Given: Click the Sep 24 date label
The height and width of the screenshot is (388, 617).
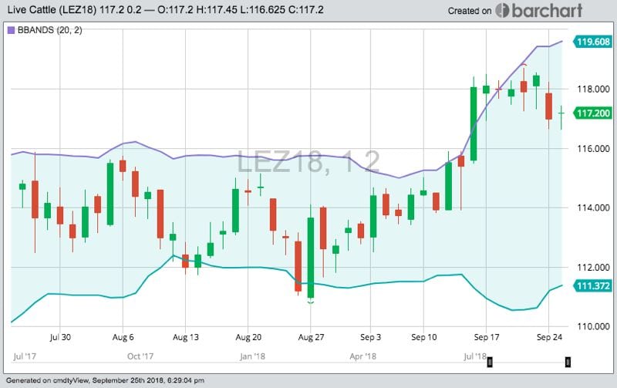Looking at the screenshot, I should click(x=549, y=337).
